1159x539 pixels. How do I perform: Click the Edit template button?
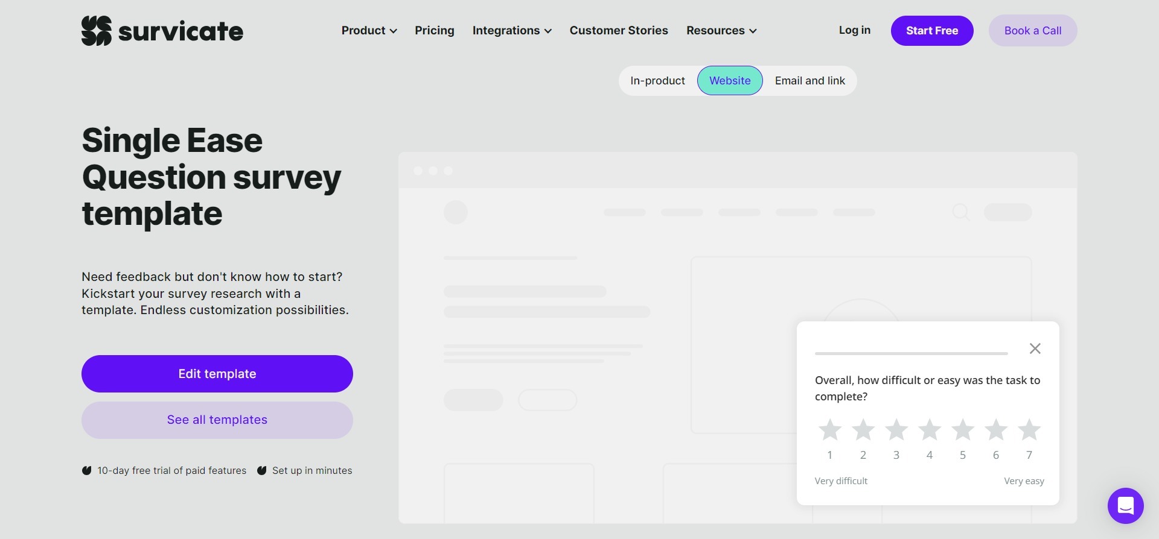[217, 374]
